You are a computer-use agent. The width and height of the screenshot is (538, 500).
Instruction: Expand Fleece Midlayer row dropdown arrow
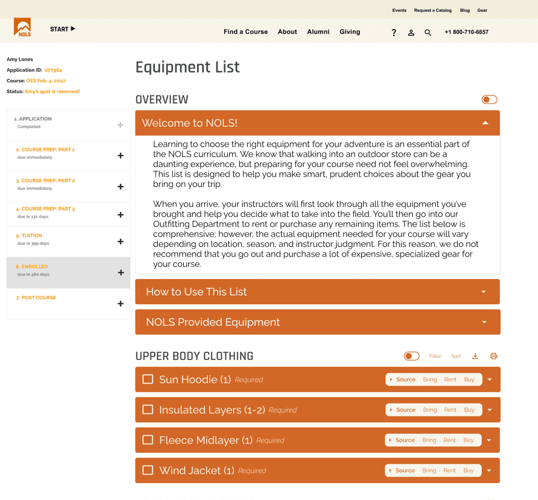click(489, 440)
